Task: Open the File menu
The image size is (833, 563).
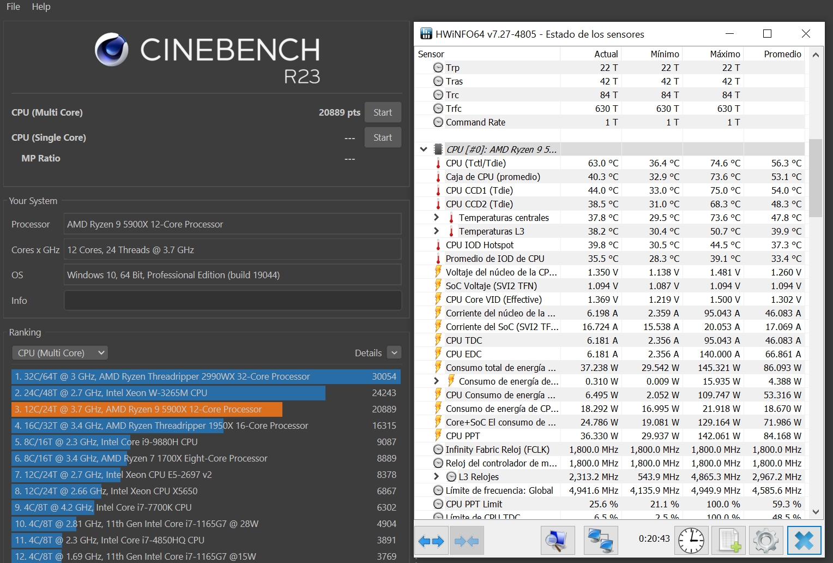Action: pyautogui.click(x=13, y=7)
